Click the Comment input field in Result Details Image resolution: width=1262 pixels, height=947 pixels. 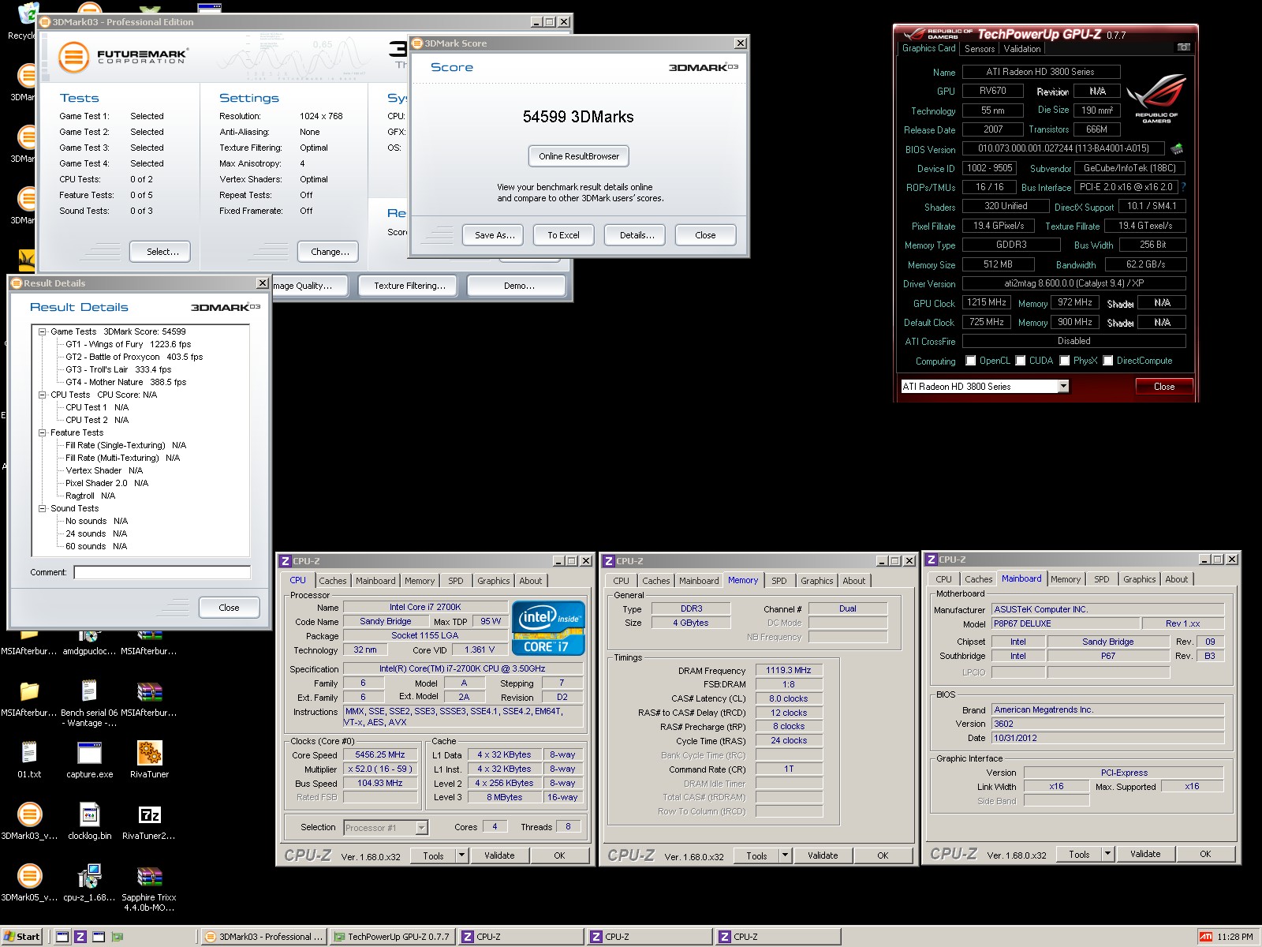click(x=162, y=572)
